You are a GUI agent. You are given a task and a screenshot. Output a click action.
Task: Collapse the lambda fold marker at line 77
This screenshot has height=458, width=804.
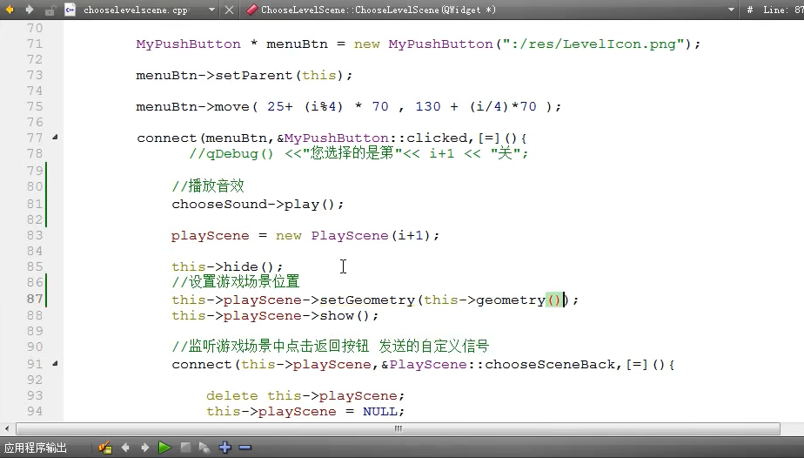click(x=55, y=137)
